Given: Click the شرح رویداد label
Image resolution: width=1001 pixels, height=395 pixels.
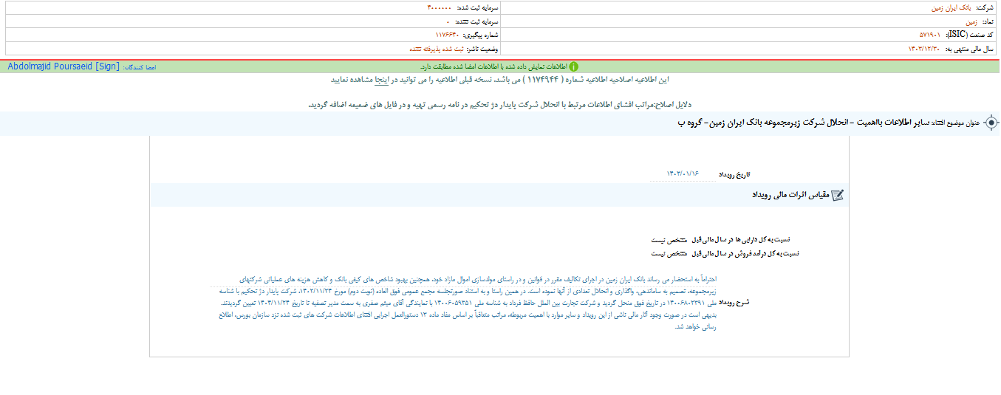Looking at the screenshot, I should (734, 303).
